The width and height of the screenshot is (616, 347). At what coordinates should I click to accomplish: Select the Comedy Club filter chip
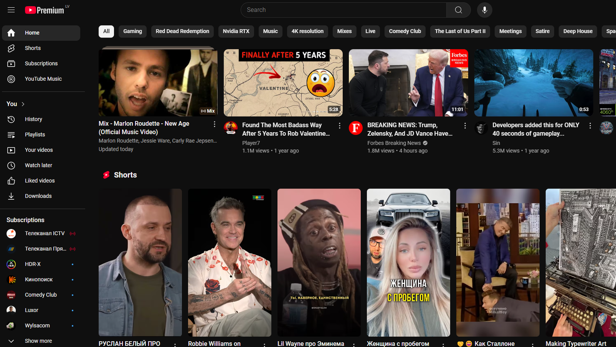pyautogui.click(x=405, y=31)
